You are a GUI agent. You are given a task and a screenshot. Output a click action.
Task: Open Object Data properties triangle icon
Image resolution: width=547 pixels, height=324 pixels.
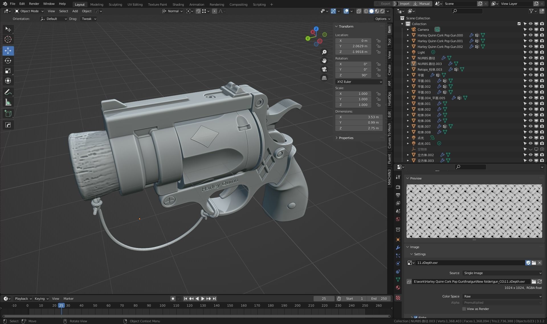tap(398, 279)
